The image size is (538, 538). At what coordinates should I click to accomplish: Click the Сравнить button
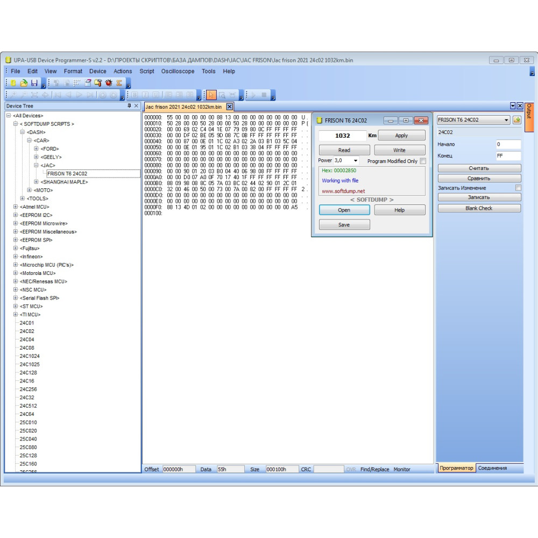[479, 179]
